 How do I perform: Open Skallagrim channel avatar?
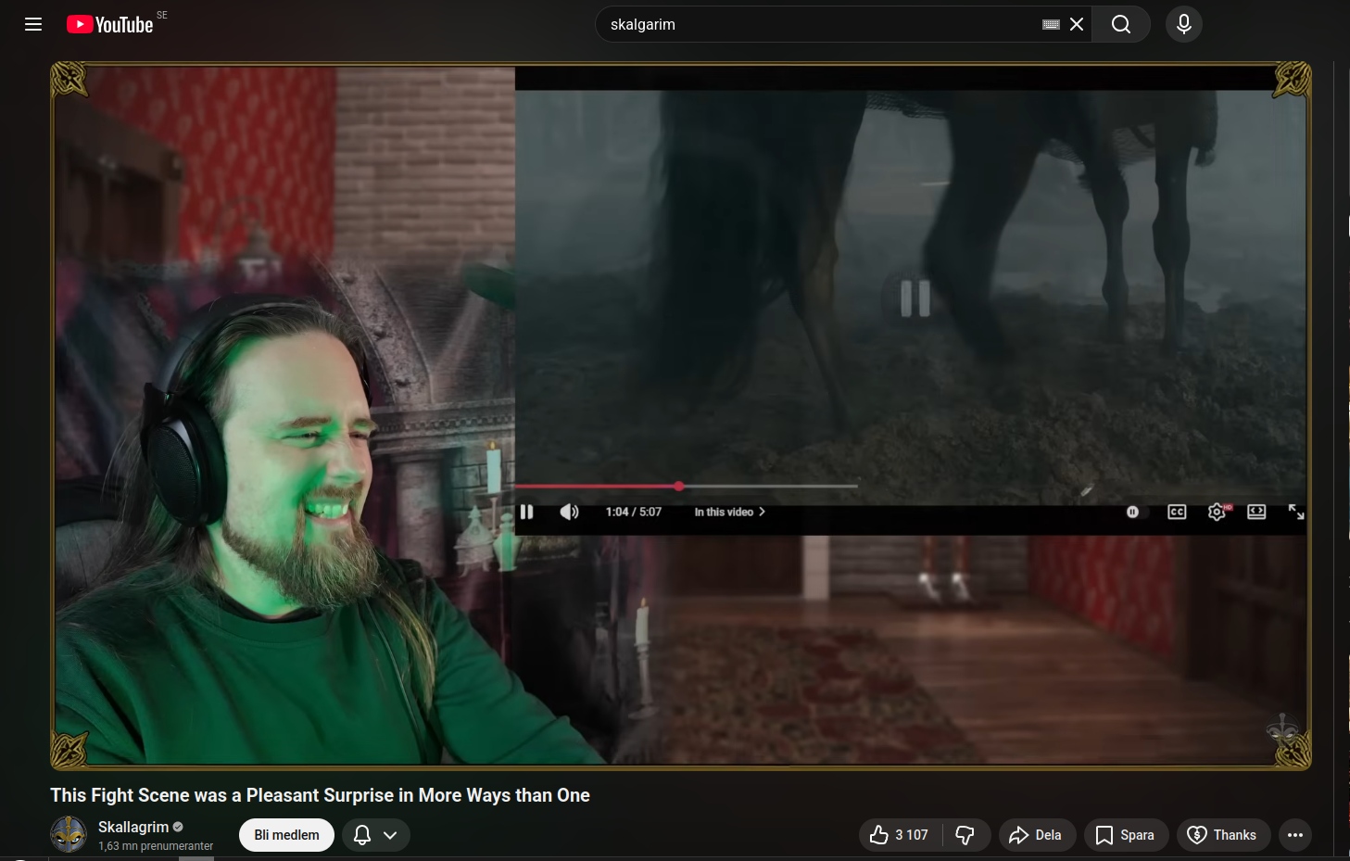[x=69, y=834]
